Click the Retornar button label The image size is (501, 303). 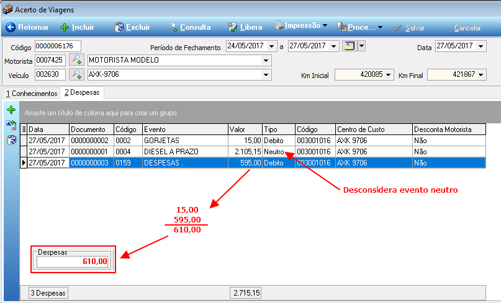tap(34, 27)
